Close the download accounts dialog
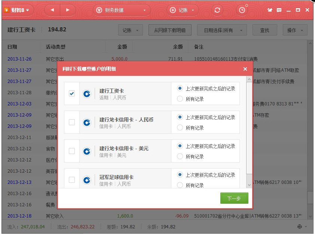This screenshot has width=315, height=234. tap(245, 69)
